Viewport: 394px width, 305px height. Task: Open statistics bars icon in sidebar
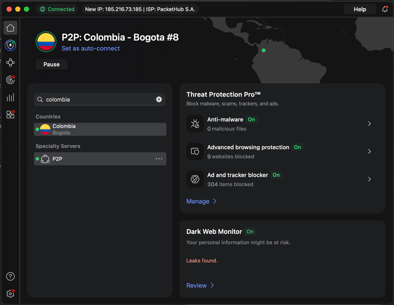(10, 97)
